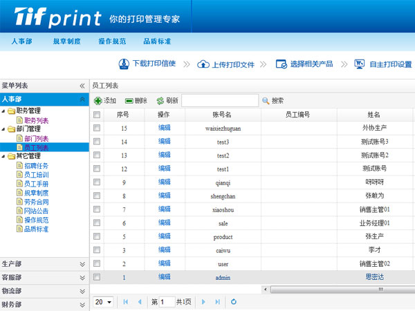Click the download print messenger (下载打印信使) icon
Viewport: 415px width, 311px height.
pos(124,64)
